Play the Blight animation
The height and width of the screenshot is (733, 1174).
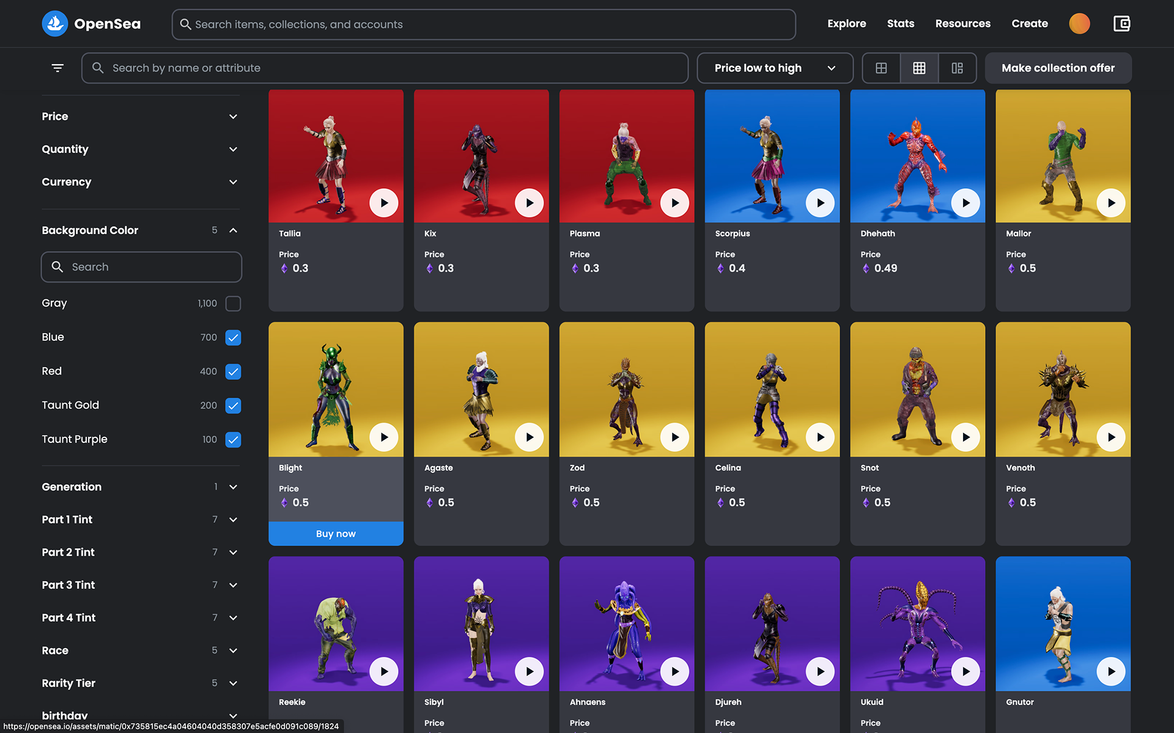point(384,437)
